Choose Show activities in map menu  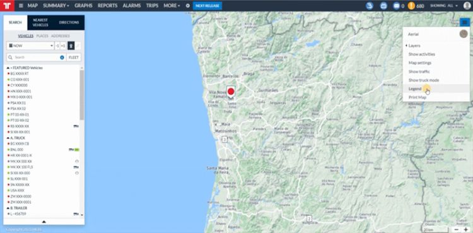point(422,54)
